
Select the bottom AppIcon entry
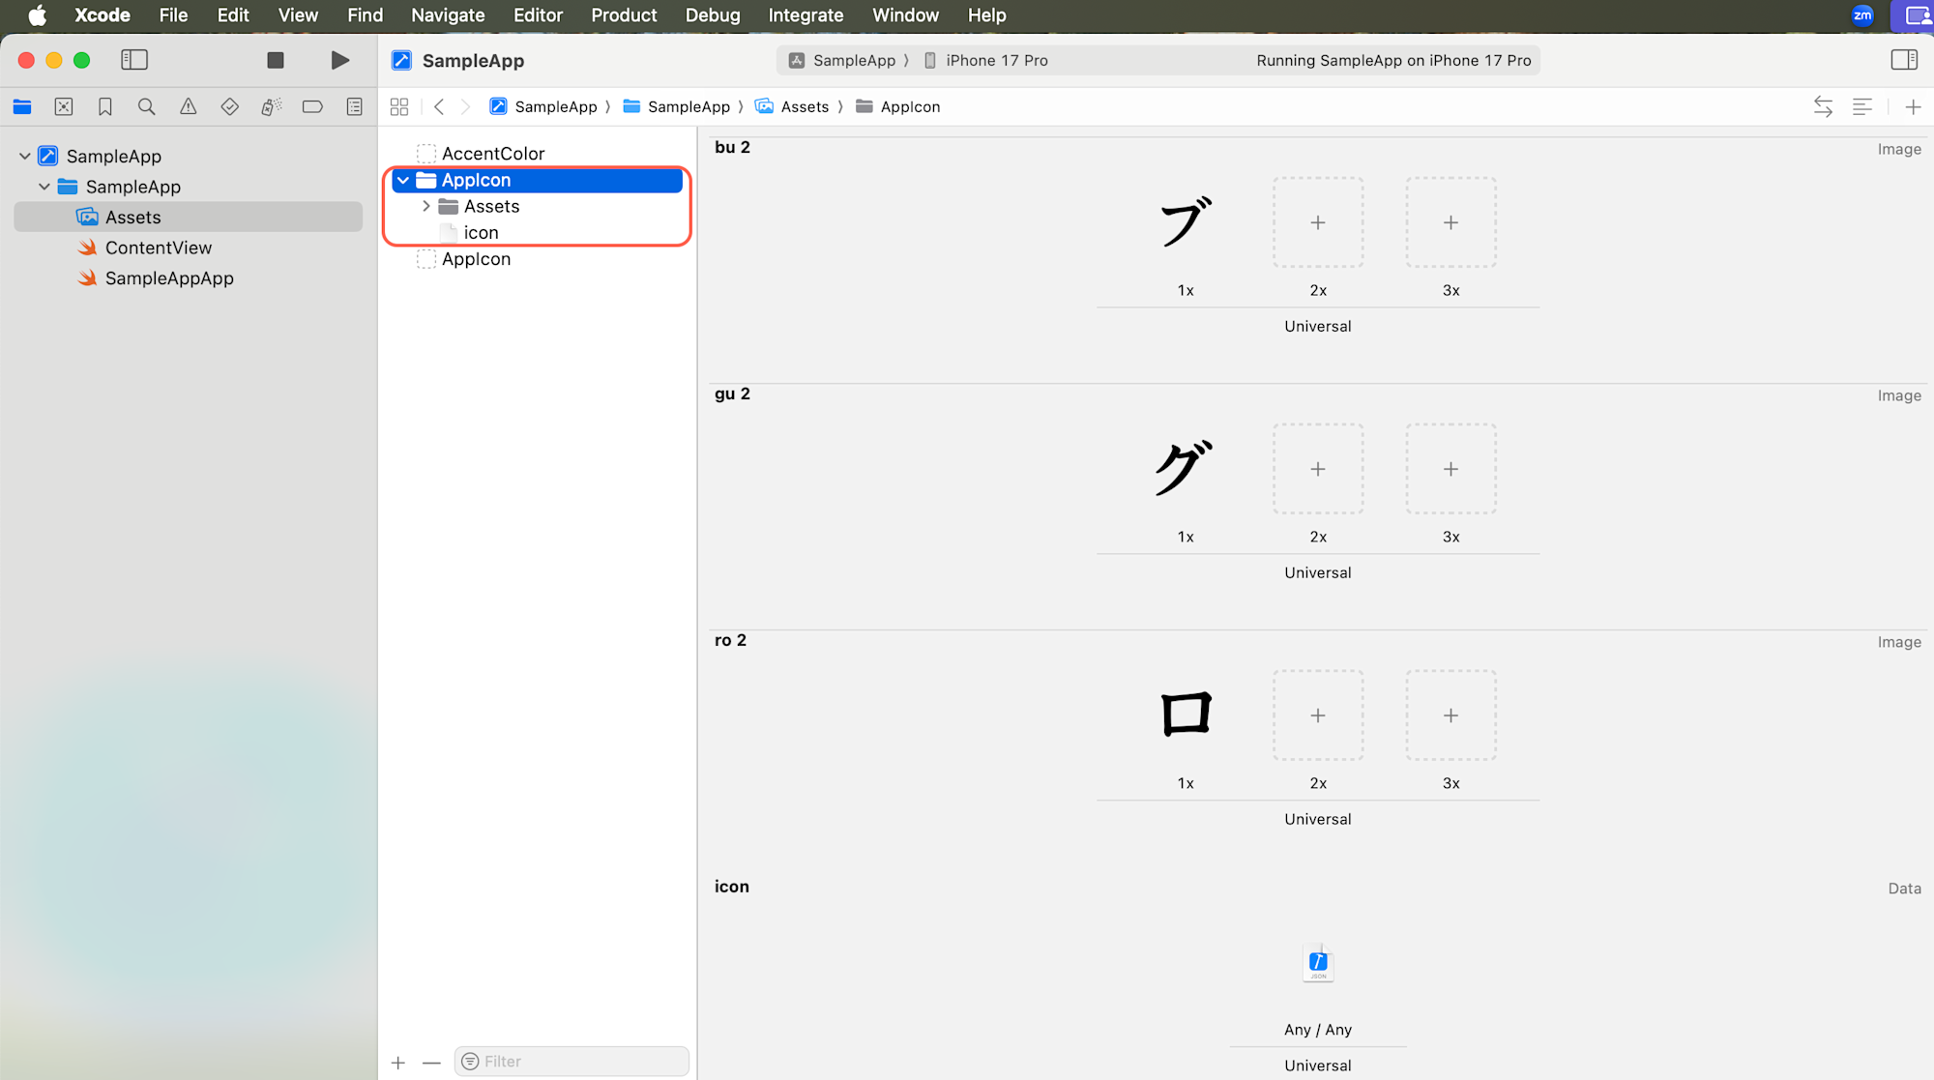pyautogui.click(x=476, y=259)
